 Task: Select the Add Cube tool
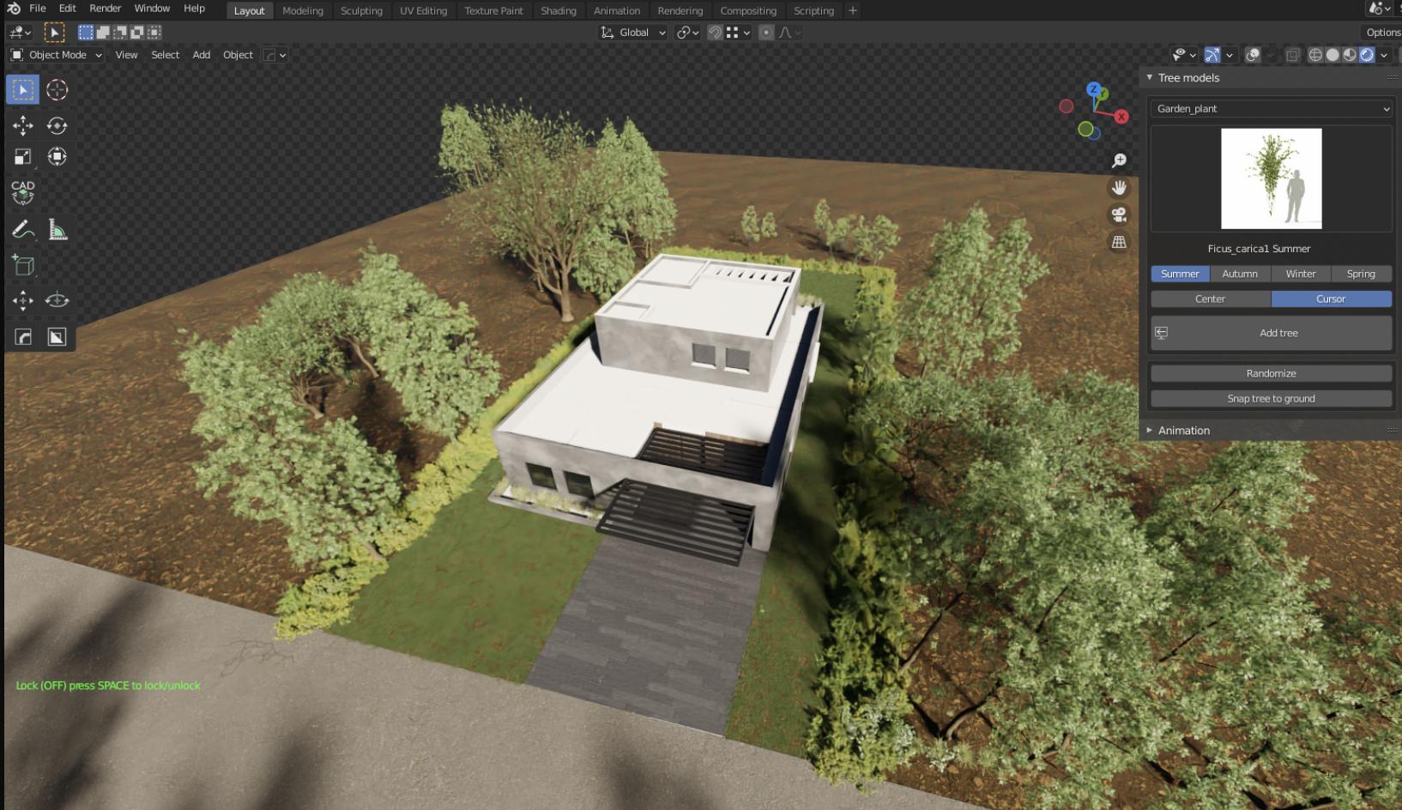[x=23, y=265]
